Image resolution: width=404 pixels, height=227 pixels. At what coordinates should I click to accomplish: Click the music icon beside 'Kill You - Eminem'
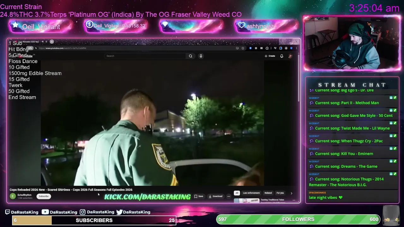[312, 154]
